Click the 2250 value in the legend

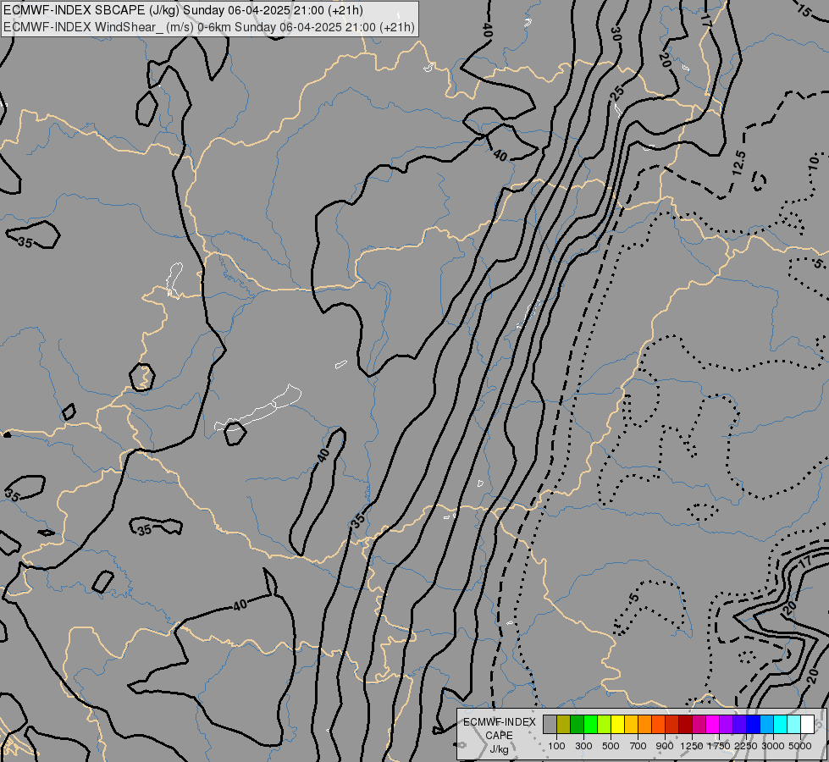746,746
